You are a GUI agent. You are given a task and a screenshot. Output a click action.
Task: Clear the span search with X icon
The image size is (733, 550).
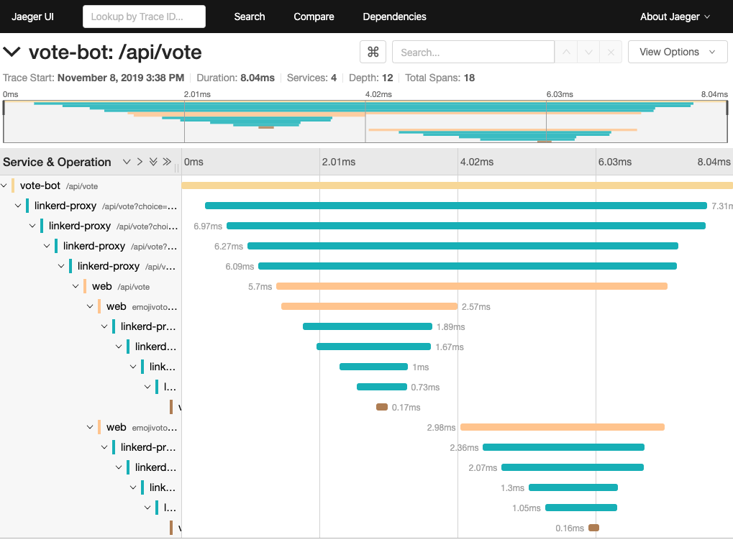click(611, 52)
